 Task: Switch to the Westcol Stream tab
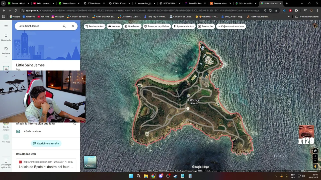coord(69,3)
